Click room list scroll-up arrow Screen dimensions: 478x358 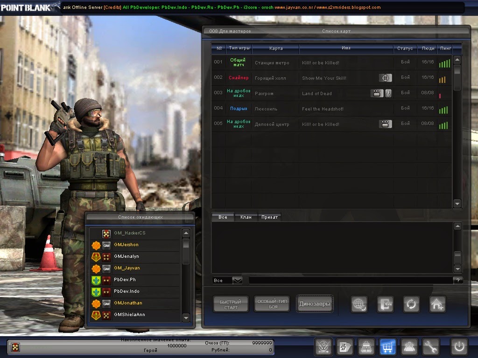(x=457, y=60)
